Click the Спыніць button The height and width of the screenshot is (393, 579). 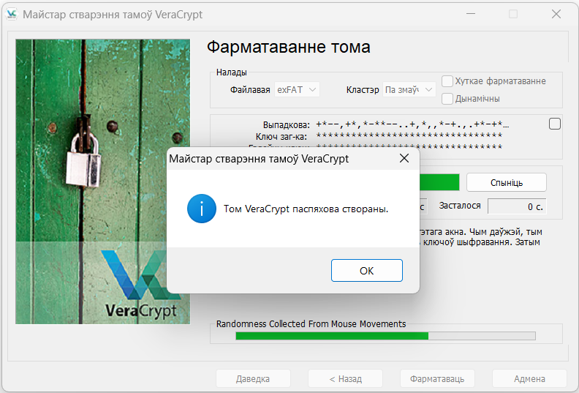506,182
